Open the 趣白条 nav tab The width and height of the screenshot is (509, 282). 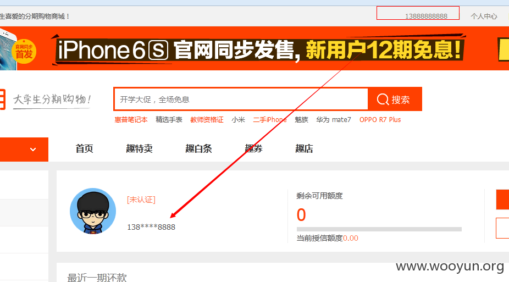tap(198, 148)
